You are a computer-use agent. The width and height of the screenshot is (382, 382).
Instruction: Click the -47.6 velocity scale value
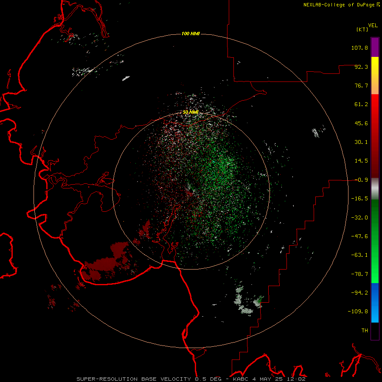(360, 236)
